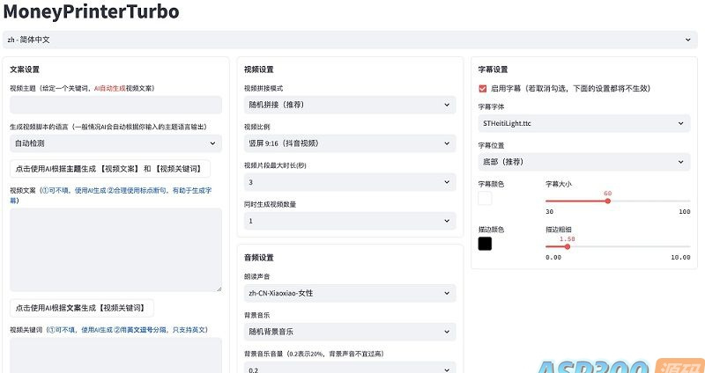This screenshot has width=705, height=373.
Task: Click the 朗读声音 label
Action: pyautogui.click(x=256, y=277)
